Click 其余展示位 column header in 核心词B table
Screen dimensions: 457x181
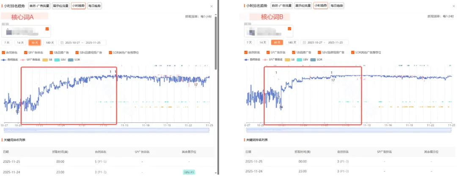pos(431,151)
